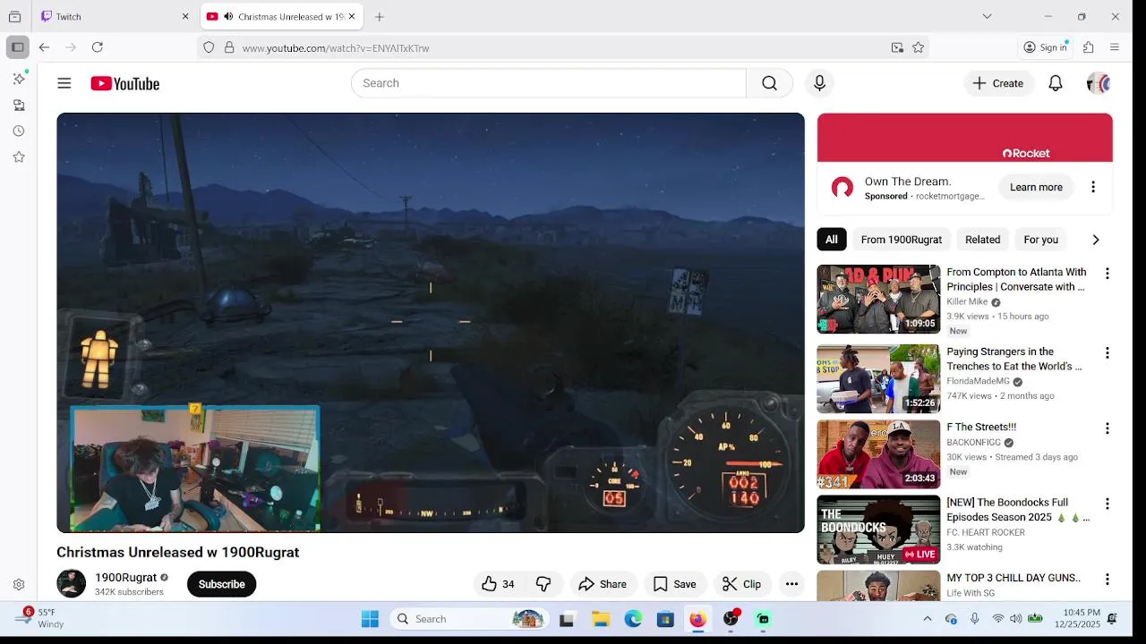This screenshot has width=1146, height=644.
Task: Click the search magnifier button
Action: (x=769, y=83)
